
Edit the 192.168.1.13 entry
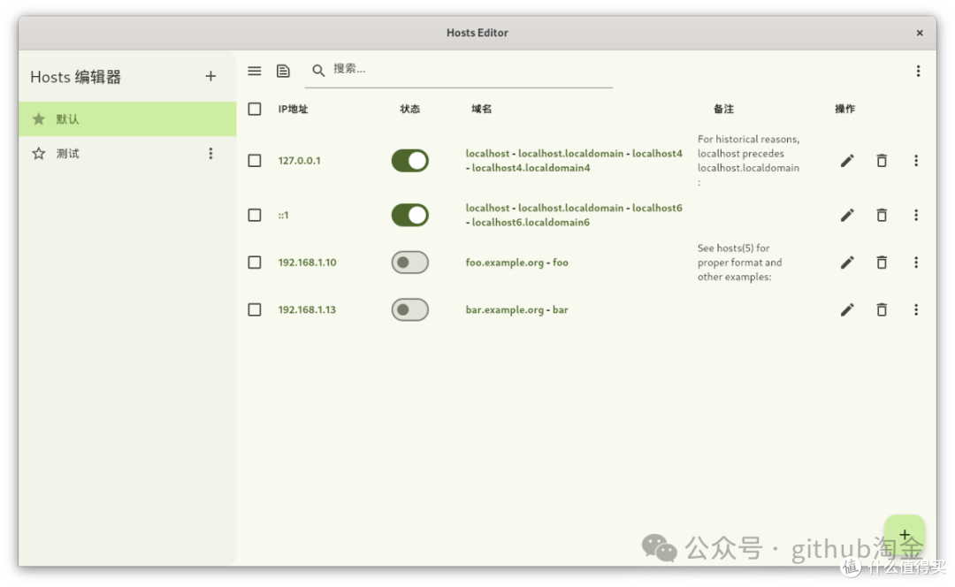pos(847,310)
